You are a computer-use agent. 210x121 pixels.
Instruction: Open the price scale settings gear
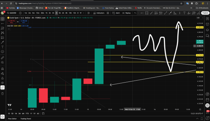click(200, 109)
